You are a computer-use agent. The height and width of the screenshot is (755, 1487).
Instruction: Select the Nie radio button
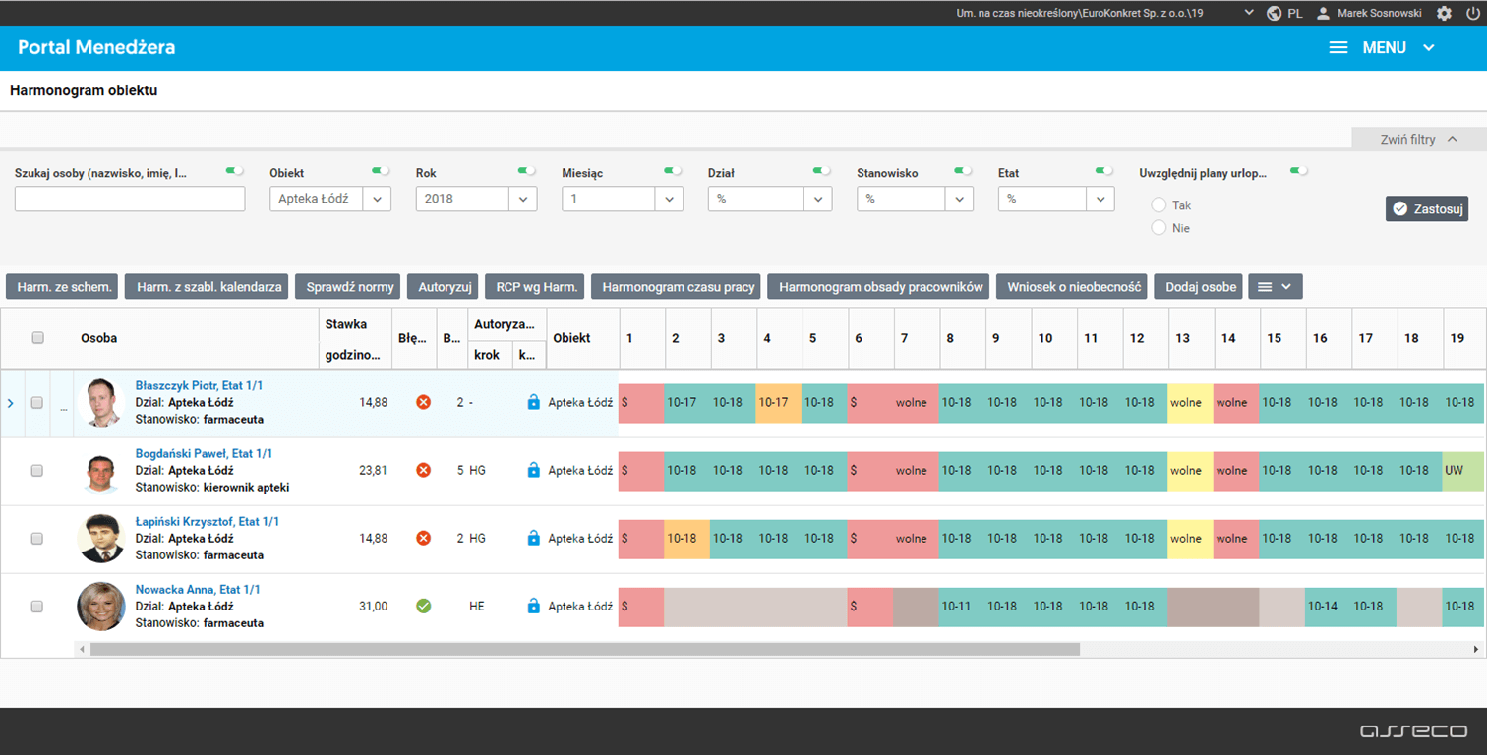(x=1159, y=228)
